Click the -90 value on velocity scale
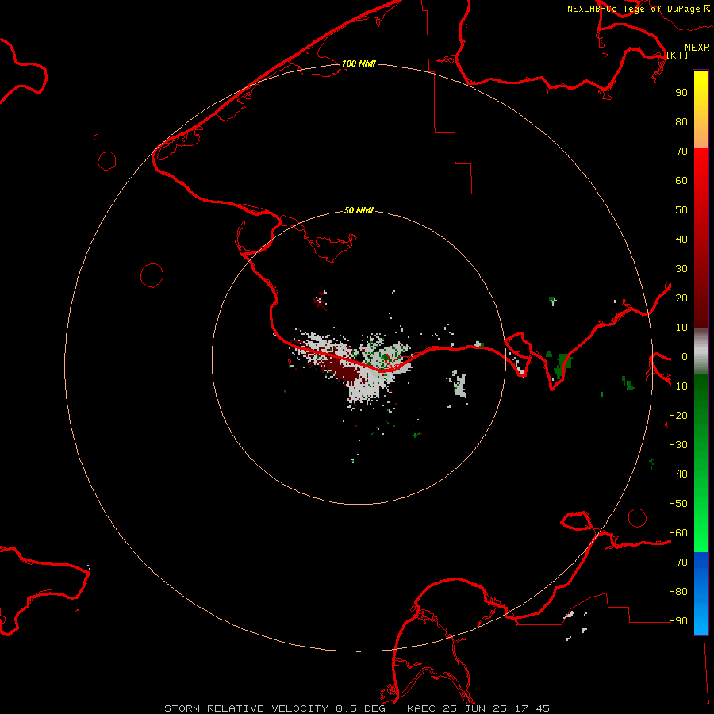This screenshot has width=714, height=714. [678, 620]
